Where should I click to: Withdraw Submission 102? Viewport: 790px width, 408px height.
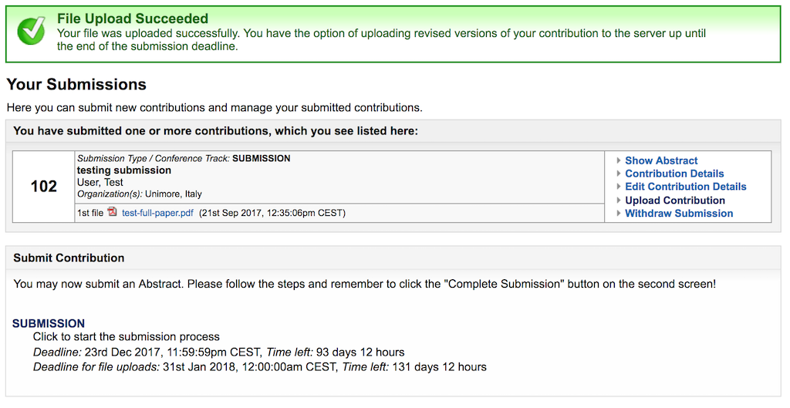click(679, 214)
